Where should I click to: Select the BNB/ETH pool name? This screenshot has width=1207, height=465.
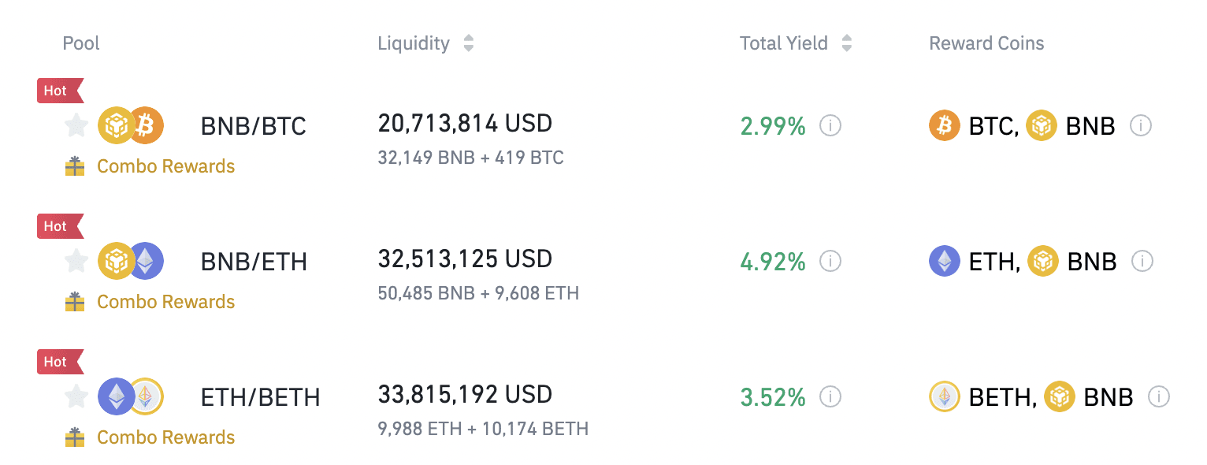(x=254, y=262)
